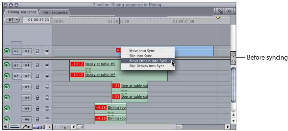Lock the A4 audio track

coord(37,97)
